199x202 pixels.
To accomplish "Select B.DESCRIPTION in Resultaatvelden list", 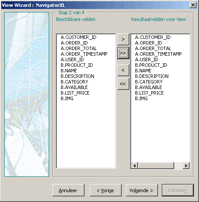I will [x=152, y=76].
